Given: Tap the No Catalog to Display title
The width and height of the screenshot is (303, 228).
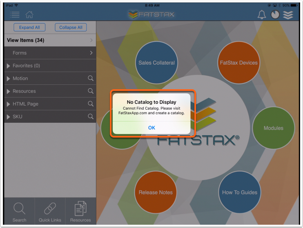Looking at the screenshot, I should tap(151, 102).
